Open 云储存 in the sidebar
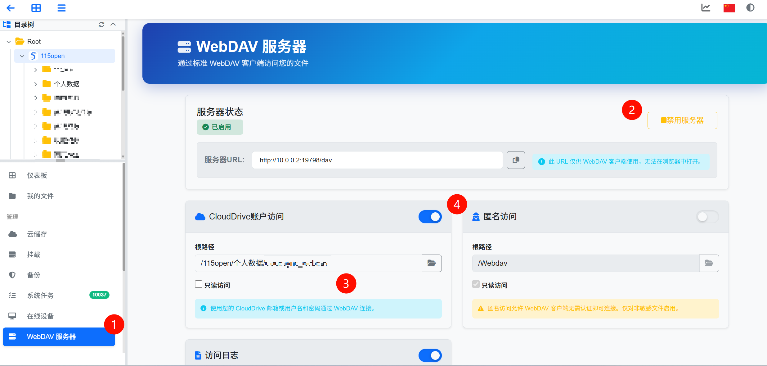Image resolution: width=767 pixels, height=366 pixels. click(37, 234)
